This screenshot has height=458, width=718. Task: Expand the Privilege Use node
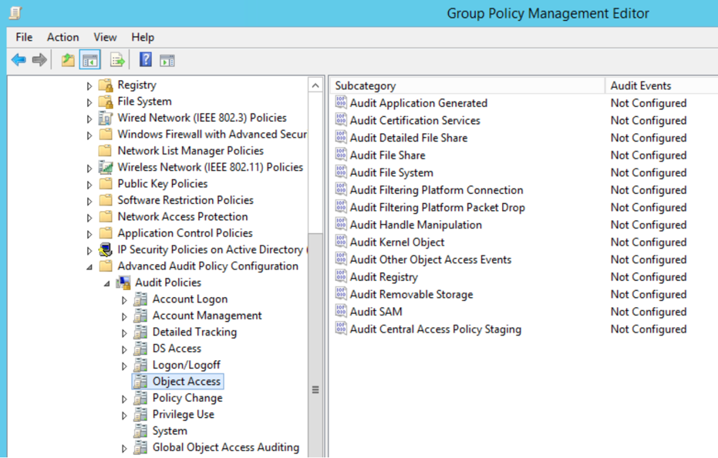click(x=124, y=415)
